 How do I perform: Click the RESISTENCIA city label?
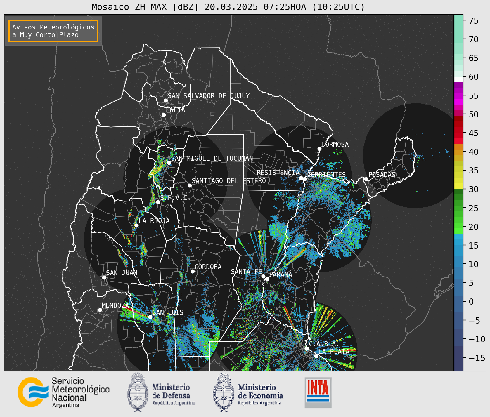pos(278,173)
